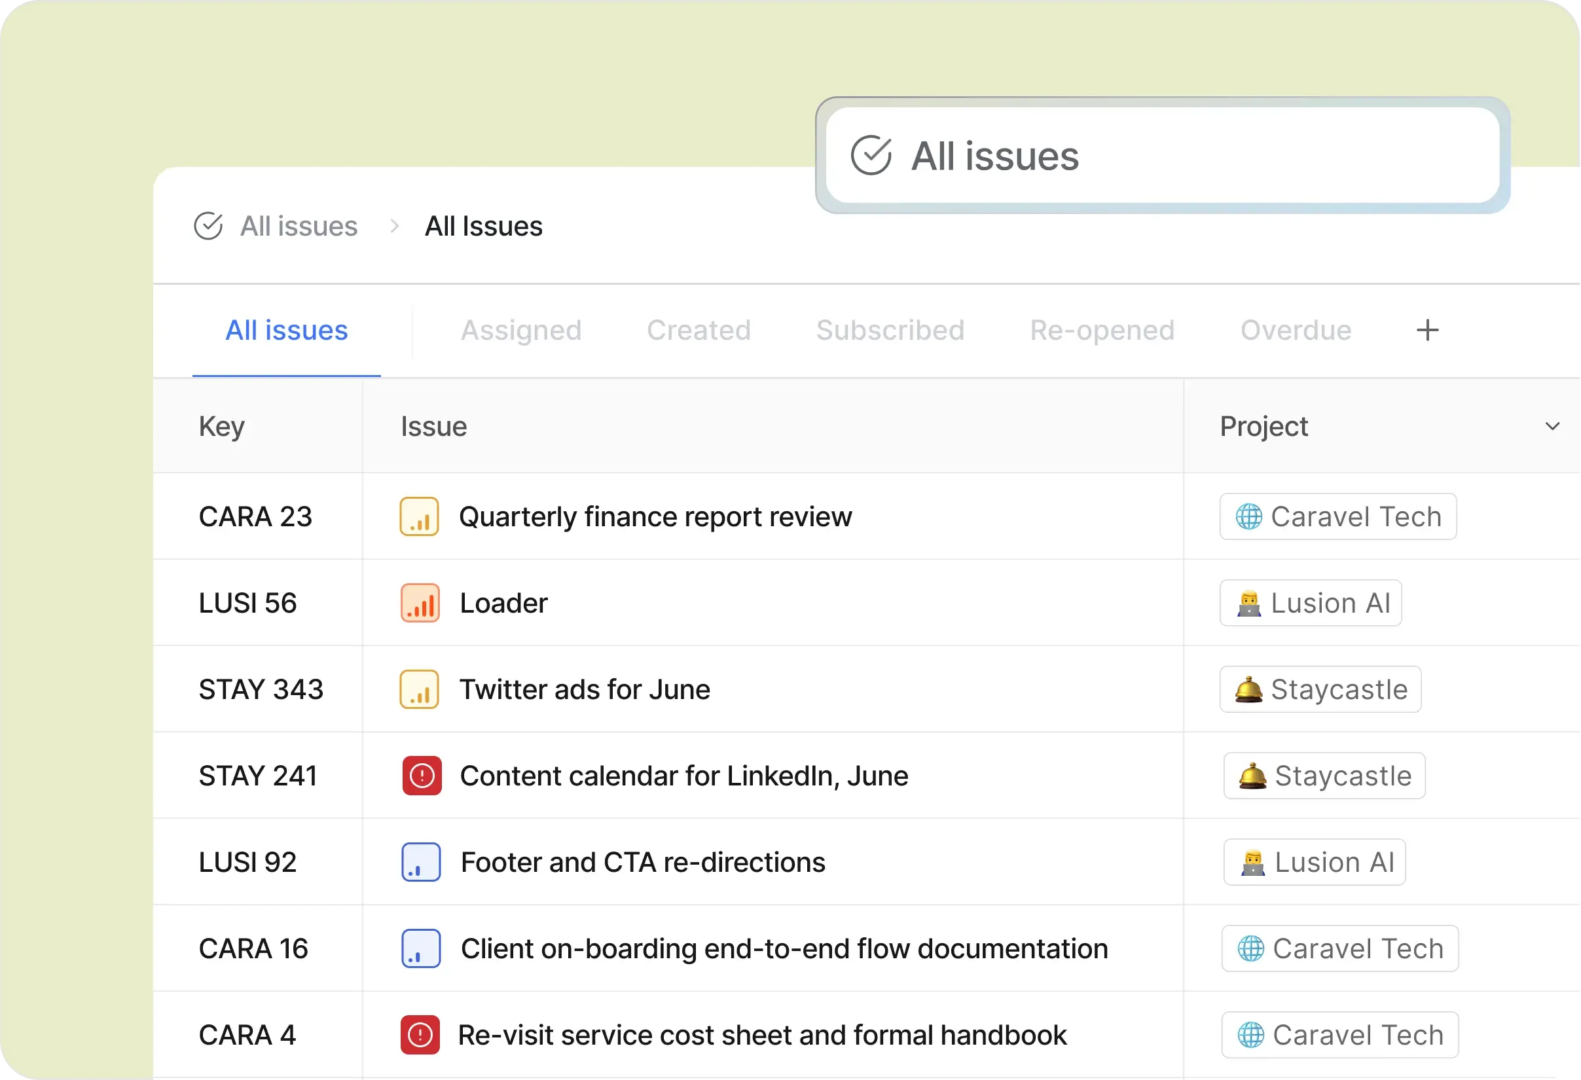Click medium priority icon on Quarterly finance report
1581x1080 pixels.
coord(419,516)
